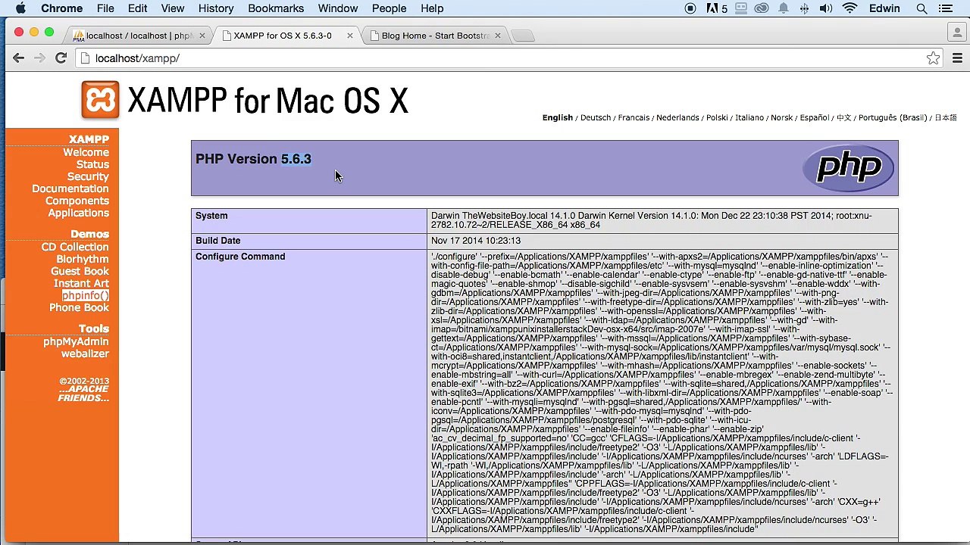This screenshot has height=545, width=970.
Task: Open the phpinfo() sidebar link
Action: tap(86, 295)
